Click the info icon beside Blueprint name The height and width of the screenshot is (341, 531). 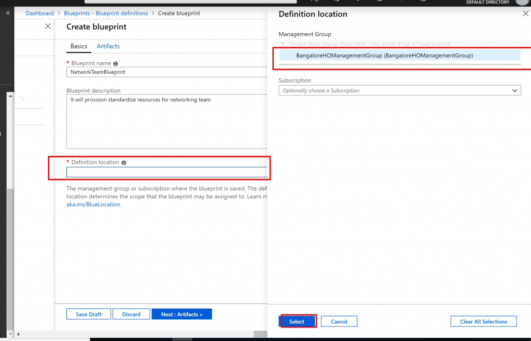coord(116,63)
